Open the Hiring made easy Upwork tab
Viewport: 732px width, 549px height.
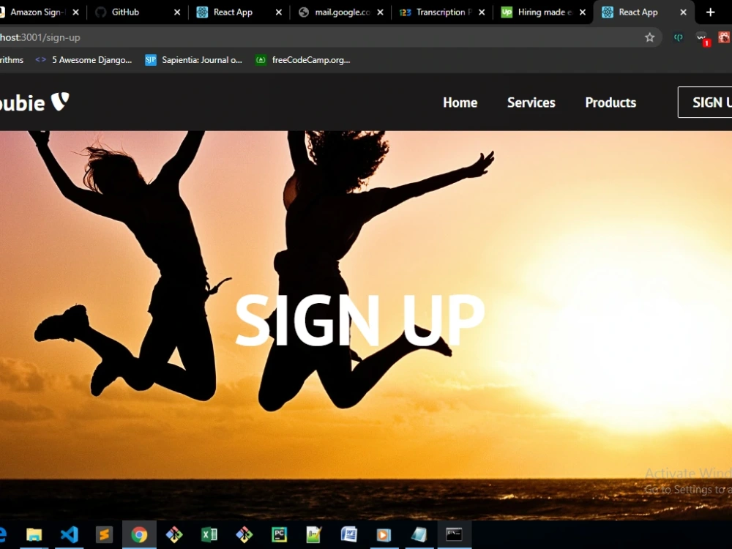tap(544, 12)
